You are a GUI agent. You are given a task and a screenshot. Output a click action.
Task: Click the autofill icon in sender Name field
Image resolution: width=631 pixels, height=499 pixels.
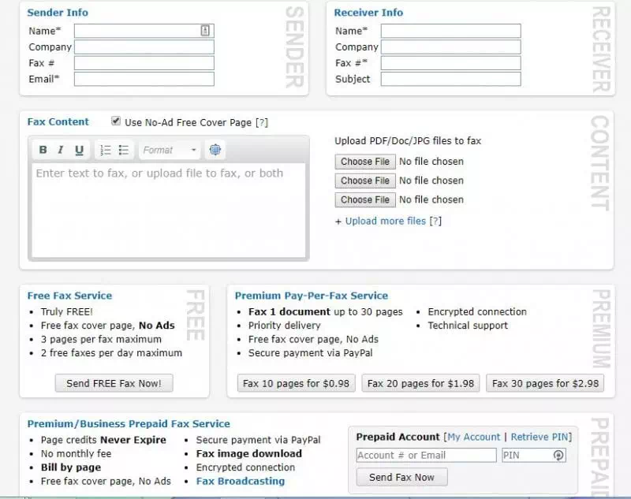tap(205, 31)
